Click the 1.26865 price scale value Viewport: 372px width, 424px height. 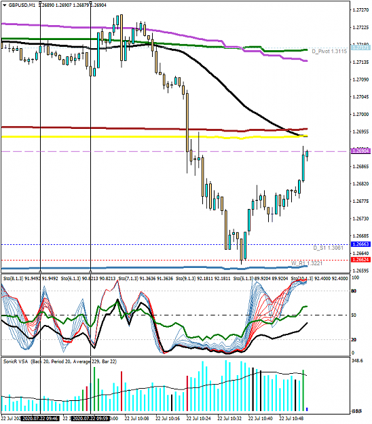click(x=360, y=167)
